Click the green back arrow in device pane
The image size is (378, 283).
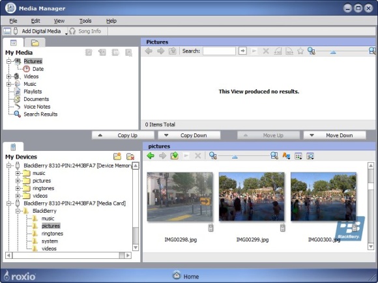(151, 155)
